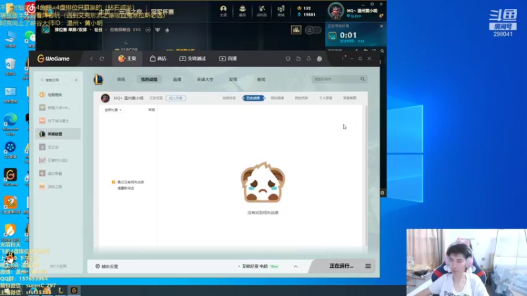Image resolution: width=527 pixels, height=296 pixels.
Task: Open the store coins icon in the LoL client
Action: (281, 11)
